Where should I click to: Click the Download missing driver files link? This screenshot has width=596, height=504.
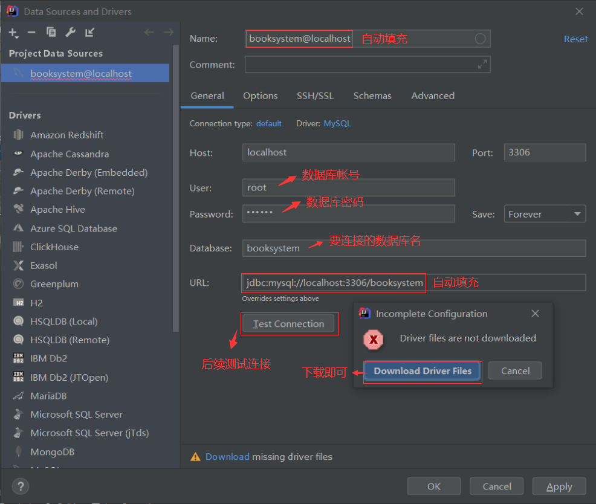pos(227,456)
